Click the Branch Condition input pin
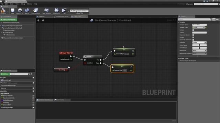The width and height of the screenshot is (220, 123). point(85,63)
